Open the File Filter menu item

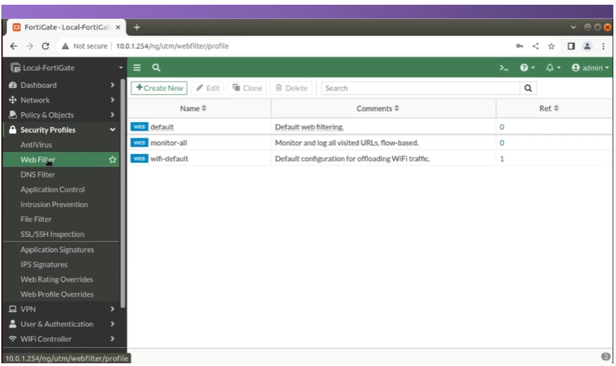(x=36, y=219)
